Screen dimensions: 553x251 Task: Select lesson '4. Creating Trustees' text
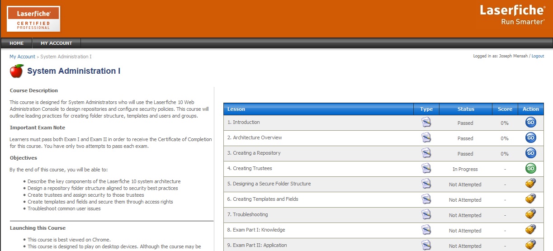pos(250,168)
